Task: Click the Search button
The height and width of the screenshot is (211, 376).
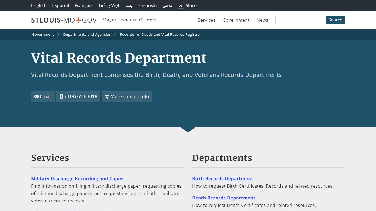Action: point(335,20)
